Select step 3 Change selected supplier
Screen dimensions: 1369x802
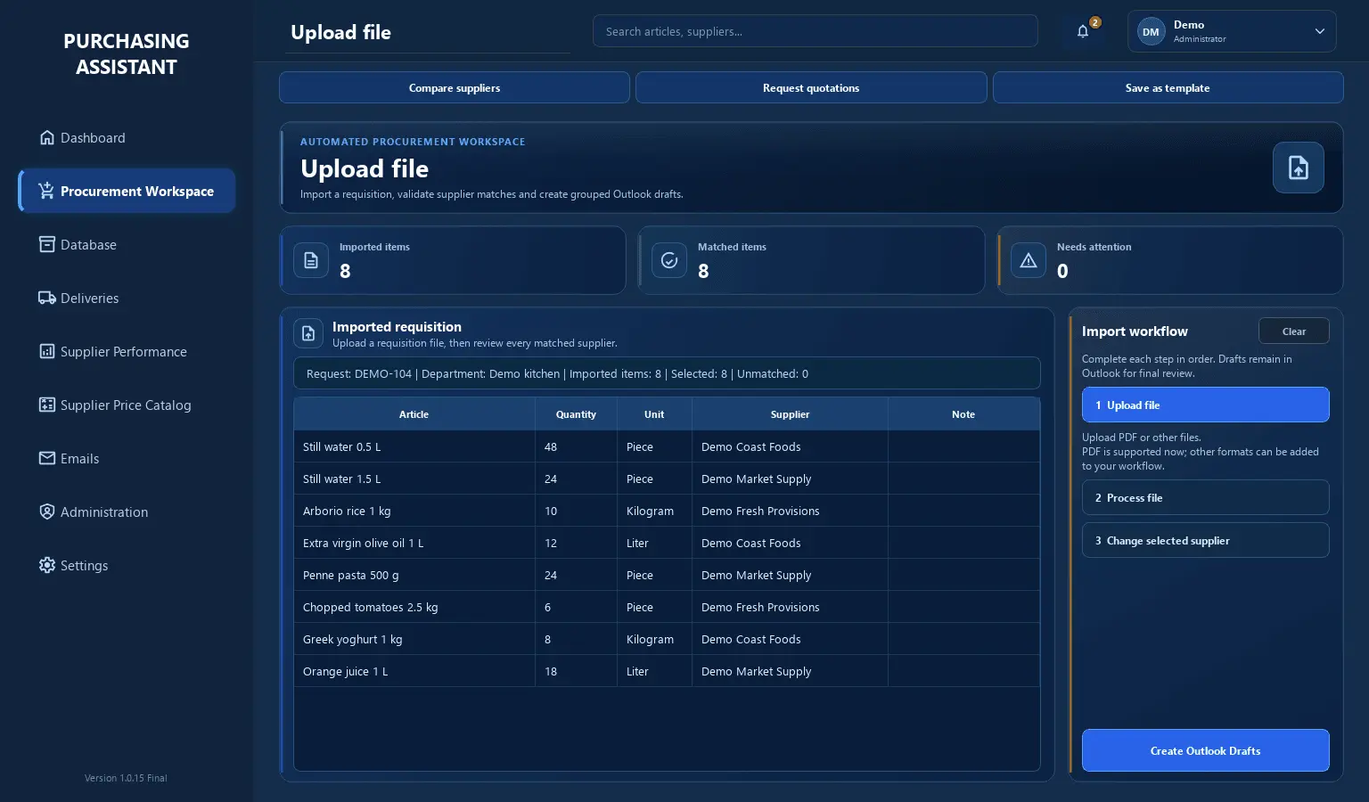pos(1205,540)
